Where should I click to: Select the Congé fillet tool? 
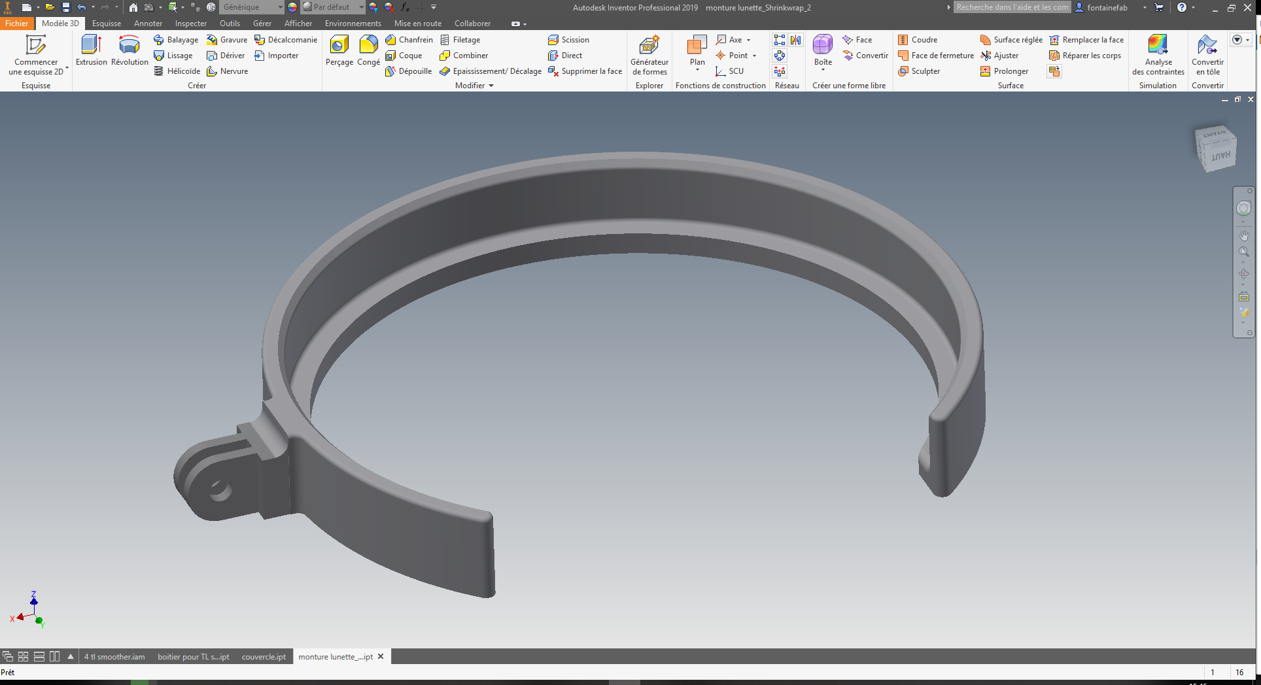368,50
